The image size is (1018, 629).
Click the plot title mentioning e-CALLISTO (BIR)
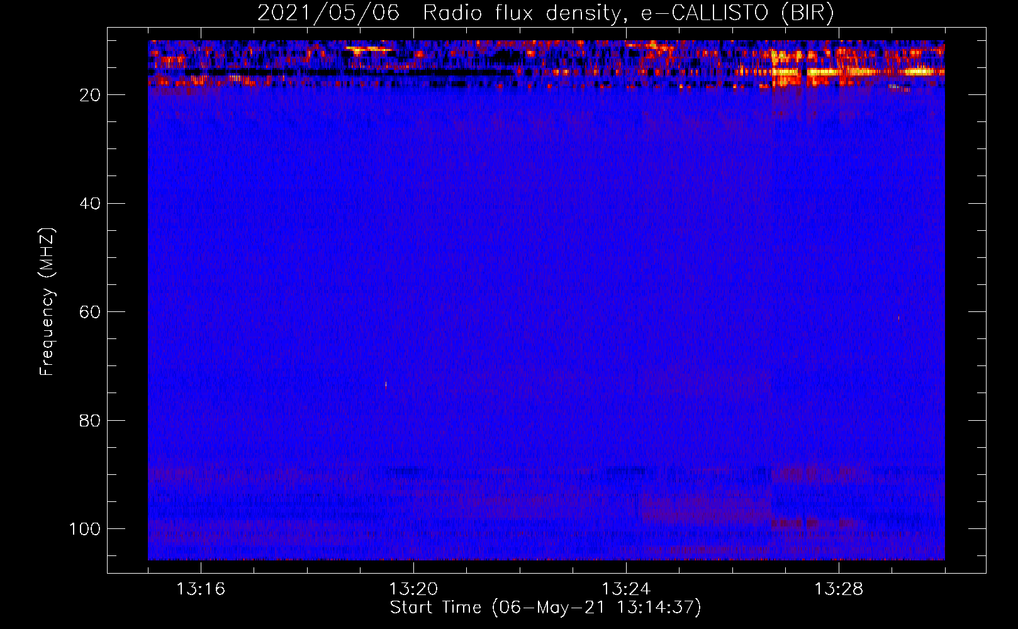[545, 13]
